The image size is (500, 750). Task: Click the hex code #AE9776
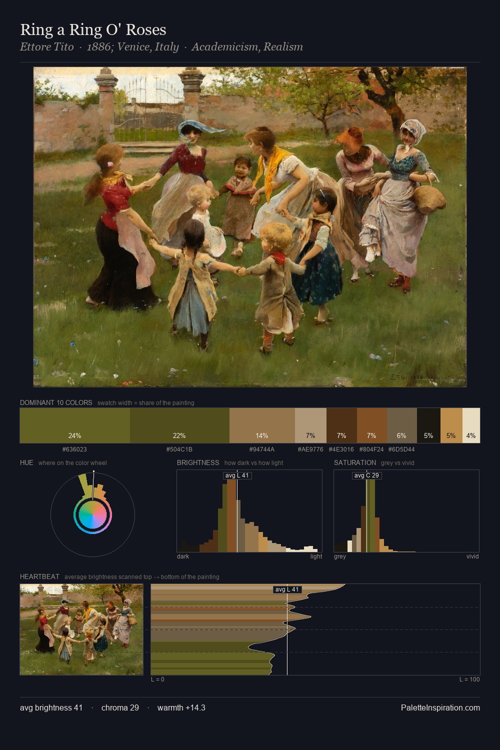click(310, 449)
